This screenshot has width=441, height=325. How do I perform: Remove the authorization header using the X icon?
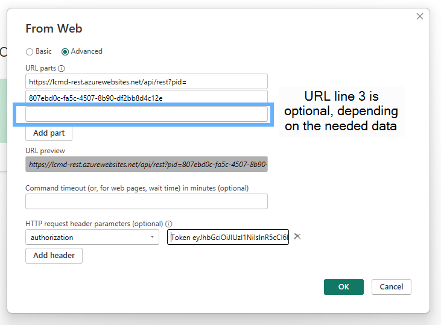point(297,236)
